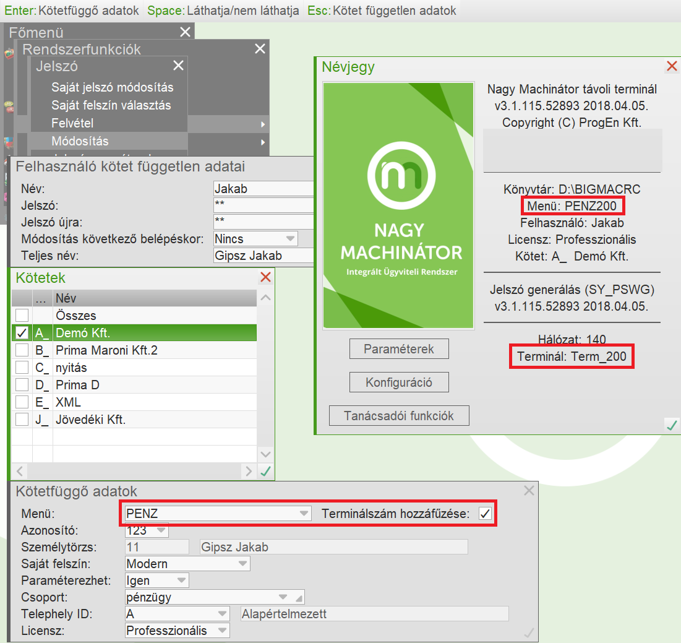
Task: Click the Esc: Kötet független adatok hint
Action: click(382, 11)
